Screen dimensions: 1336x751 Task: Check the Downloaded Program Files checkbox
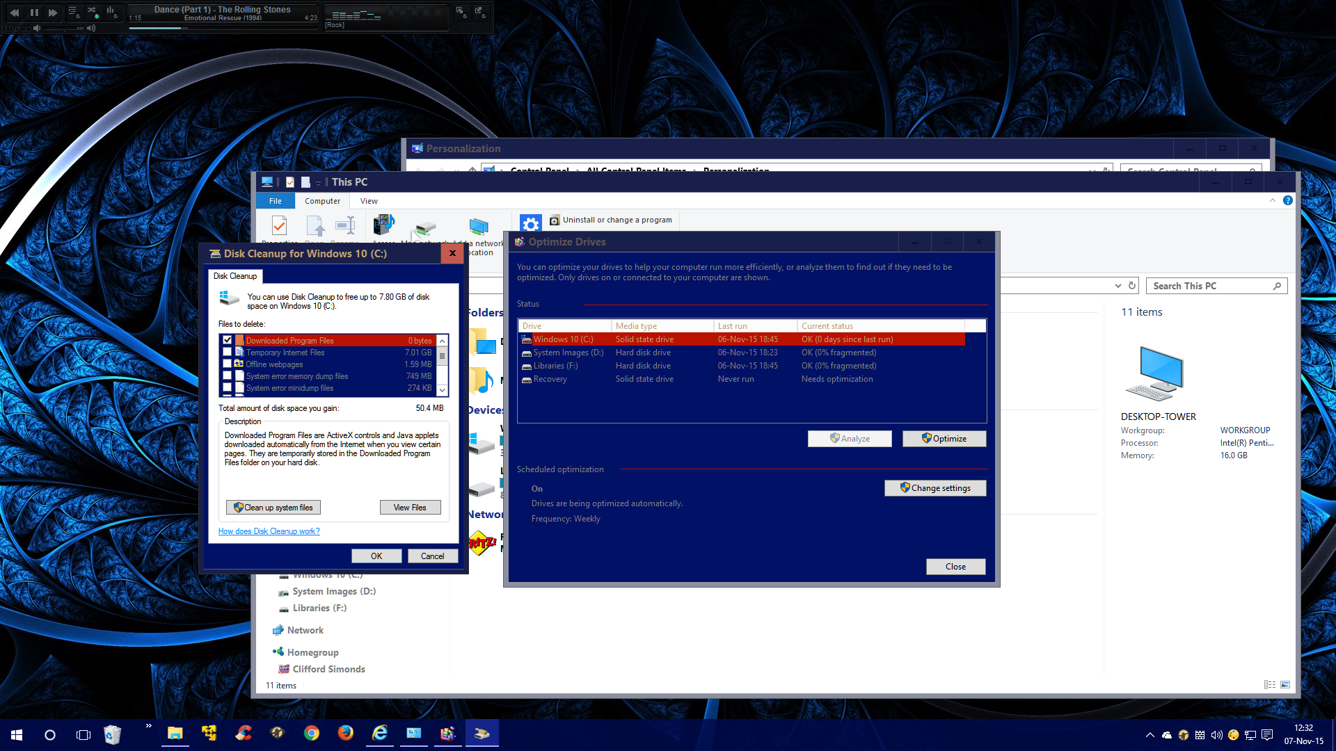228,341
